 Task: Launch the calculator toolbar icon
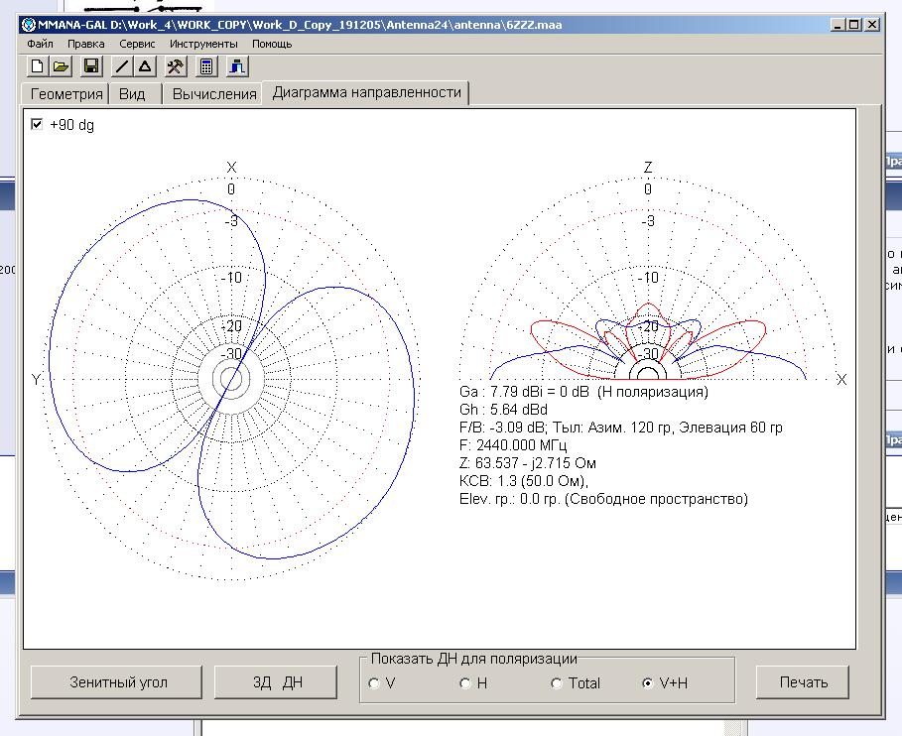tap(206, 66)
